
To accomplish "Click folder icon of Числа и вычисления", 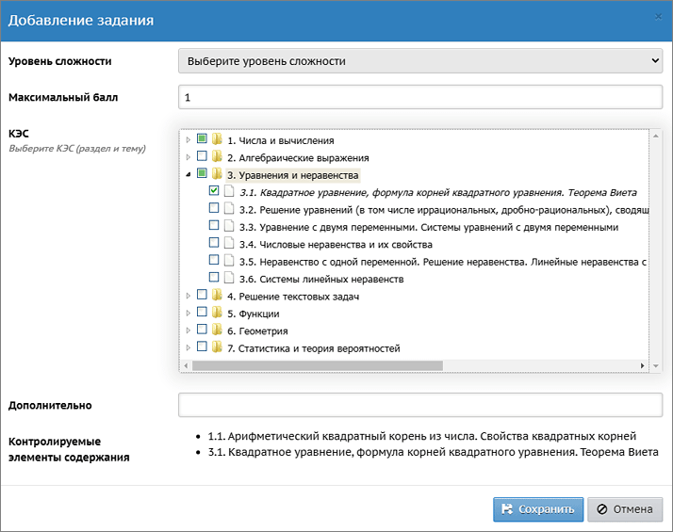I will pyautogui.click(x=217, y=139).
